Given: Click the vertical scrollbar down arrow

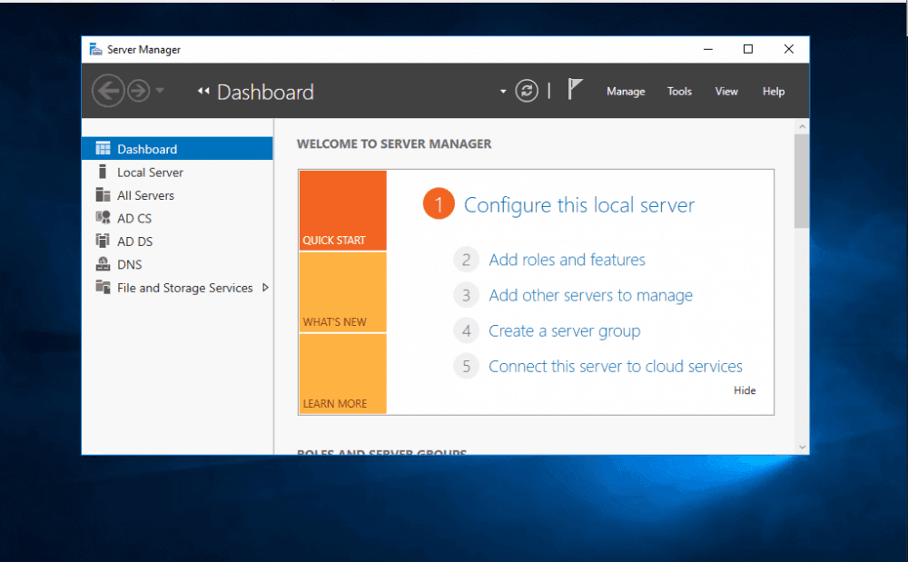Looking at the screenshot, I should (802, 447).
